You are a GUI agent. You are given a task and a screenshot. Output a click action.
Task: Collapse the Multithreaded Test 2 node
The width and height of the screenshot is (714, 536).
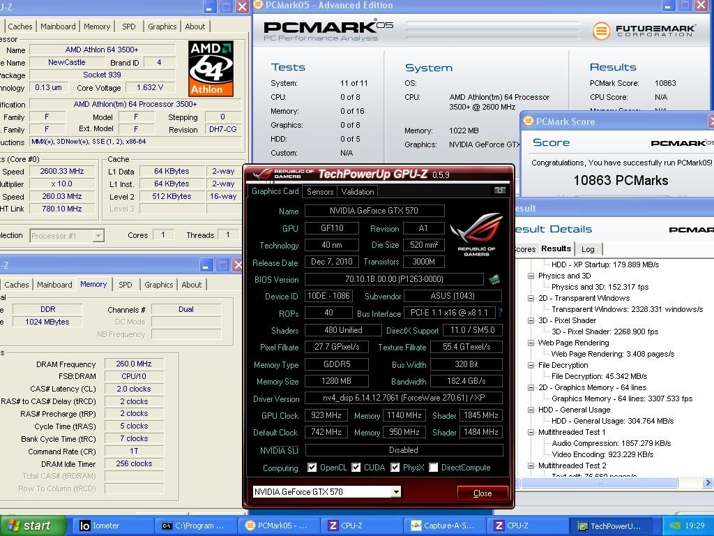[531, 466]
